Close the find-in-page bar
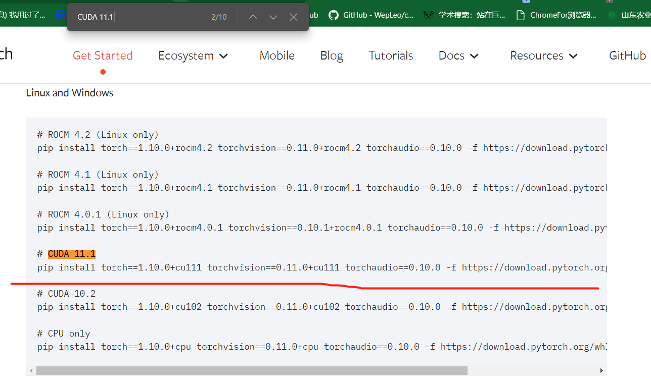Screen dimensions: 651x386 (x=293, y=17)
